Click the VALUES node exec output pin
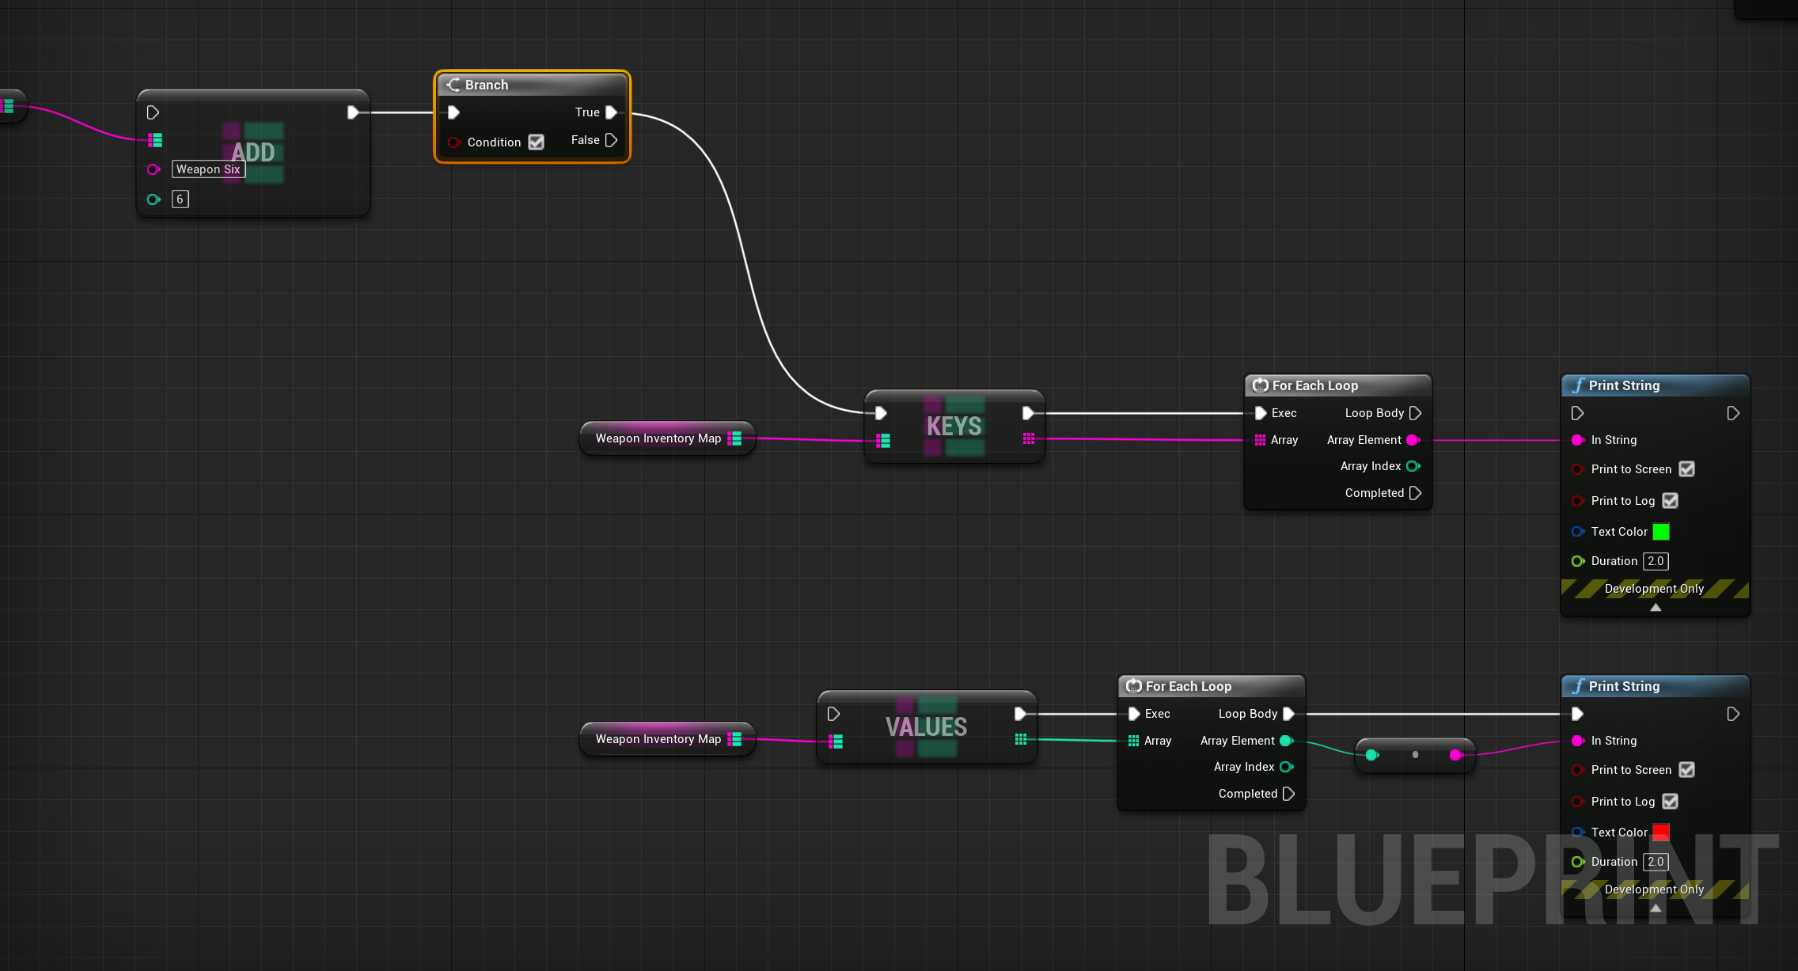Viewport: 1798px width, 971px height. coord(1020,714)
